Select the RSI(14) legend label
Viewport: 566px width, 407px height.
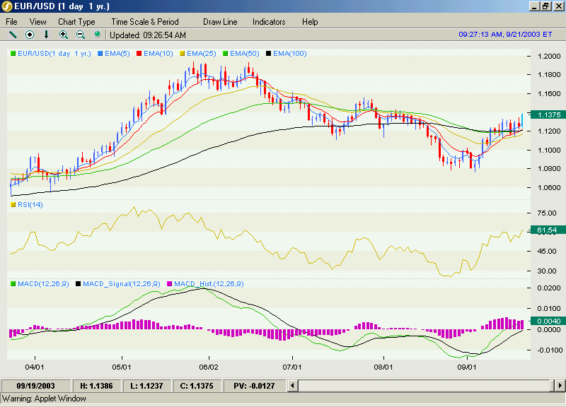coord(30,205)
